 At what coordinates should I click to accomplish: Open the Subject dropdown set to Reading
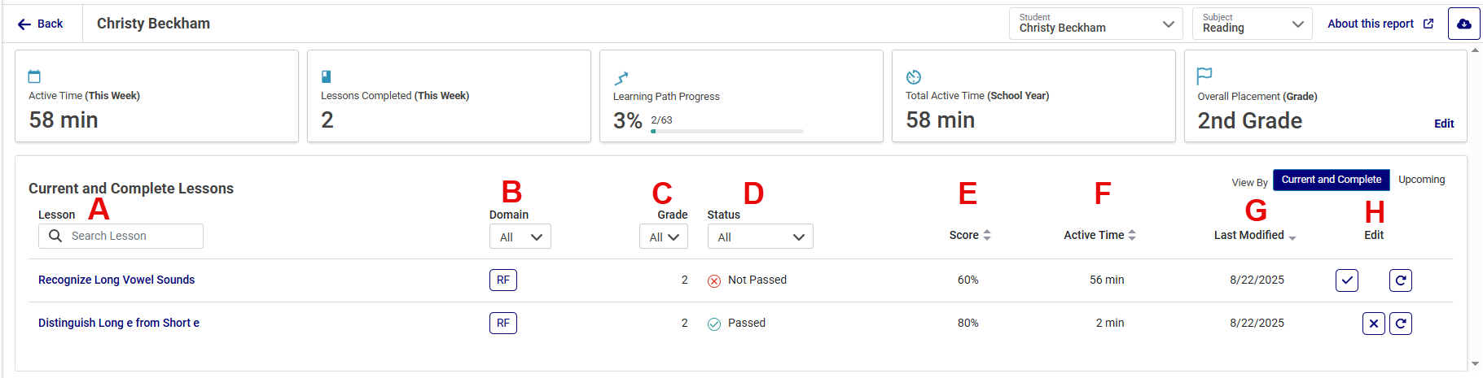(x=1252, y=24)
